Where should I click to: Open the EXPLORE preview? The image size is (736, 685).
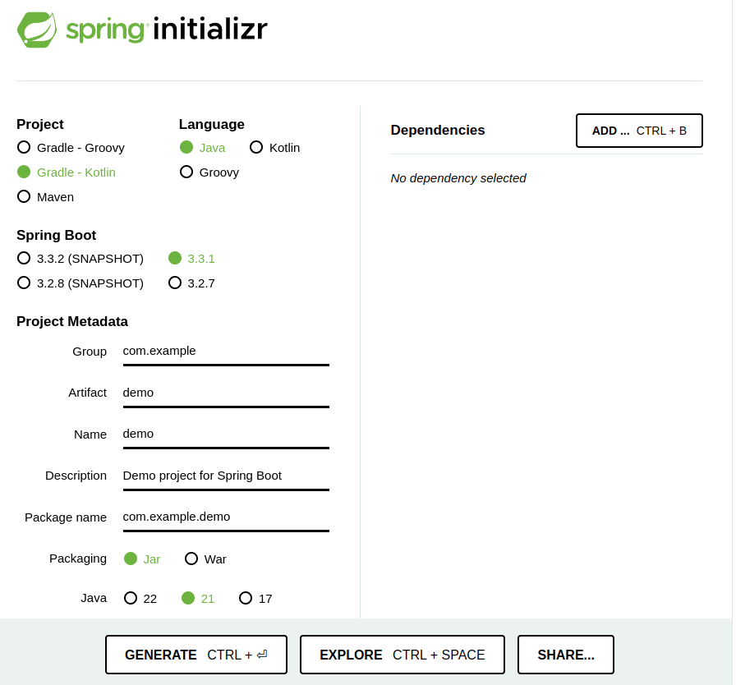[x=402, y=655]
